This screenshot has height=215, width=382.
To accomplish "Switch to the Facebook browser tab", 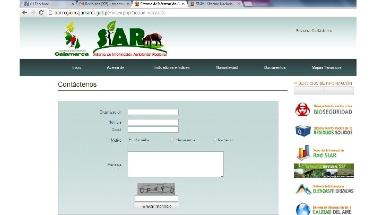I will point(48,4).
